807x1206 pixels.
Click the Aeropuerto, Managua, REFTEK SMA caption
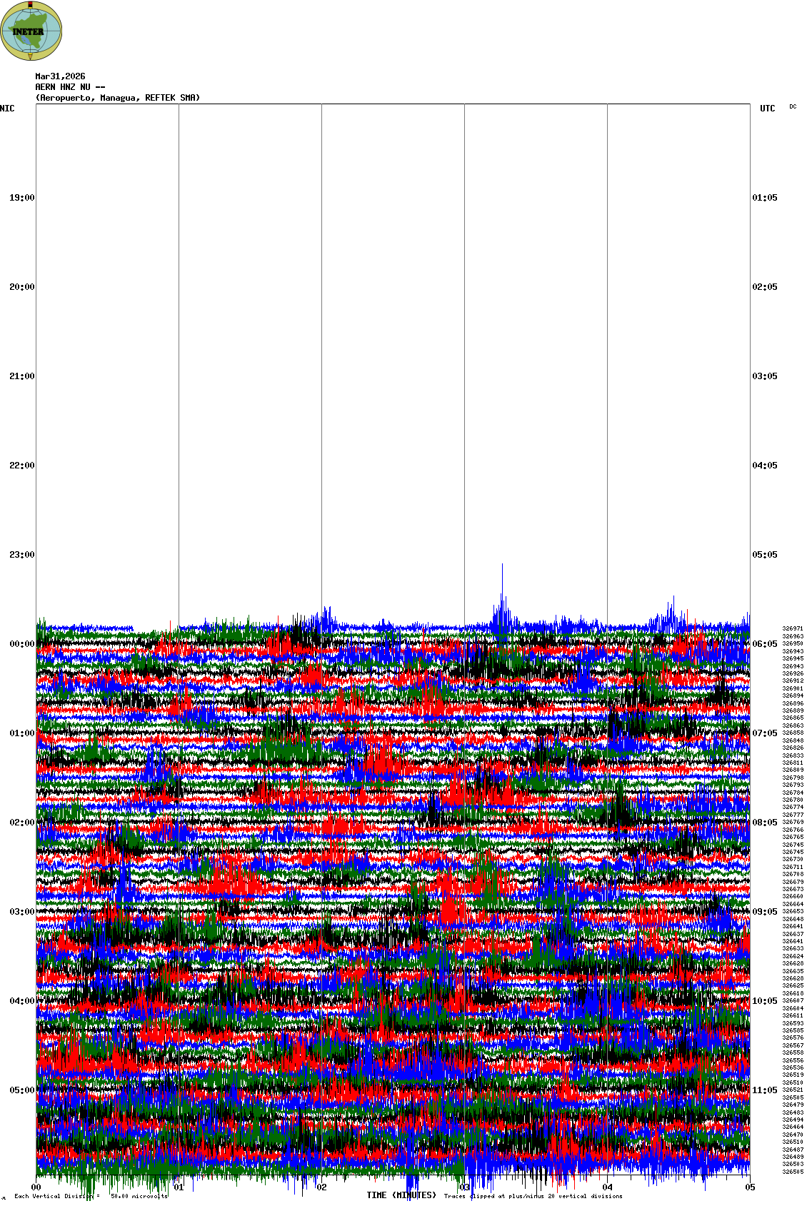(x=118, y=98)
